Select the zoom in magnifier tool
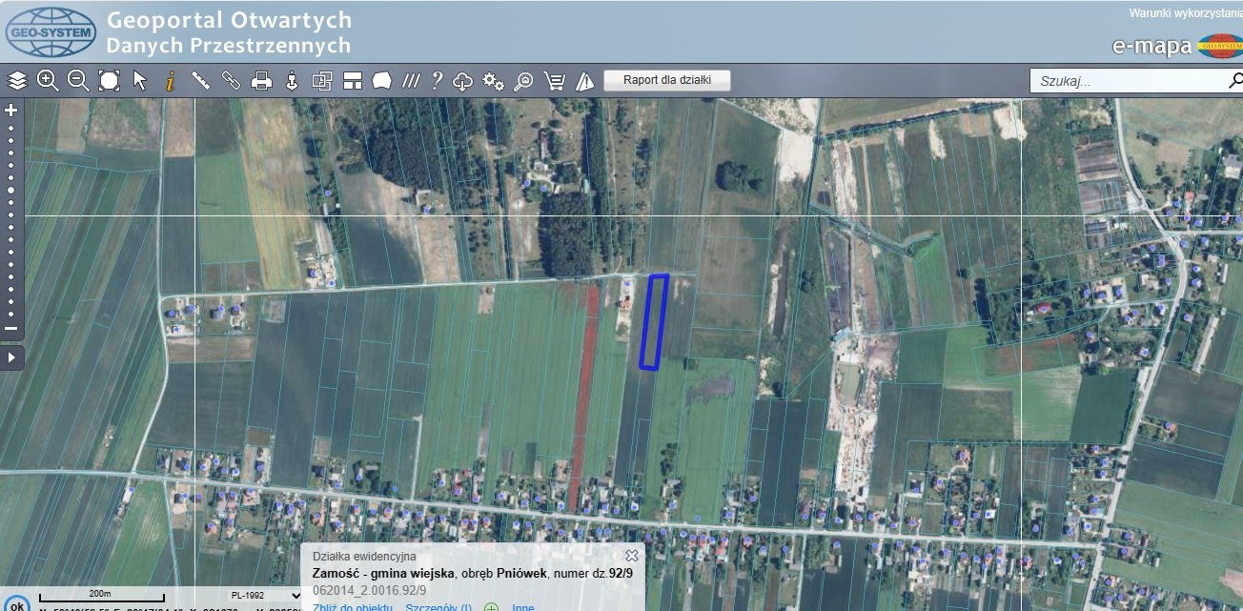Image resolution: width=1243 pixels, height=611 pixels. [x=48, y=80]
